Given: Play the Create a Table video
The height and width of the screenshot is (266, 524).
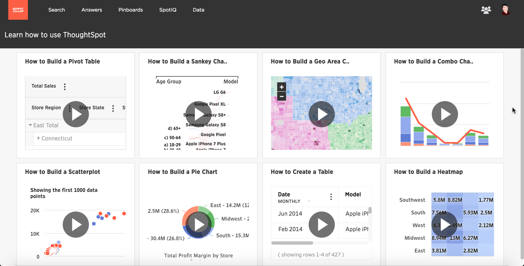Looking at the screenshot, I should pos(321,225).
